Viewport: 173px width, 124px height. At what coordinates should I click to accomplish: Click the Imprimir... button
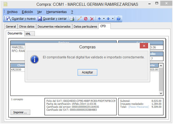pyautogui.click(x=20, y=112)
